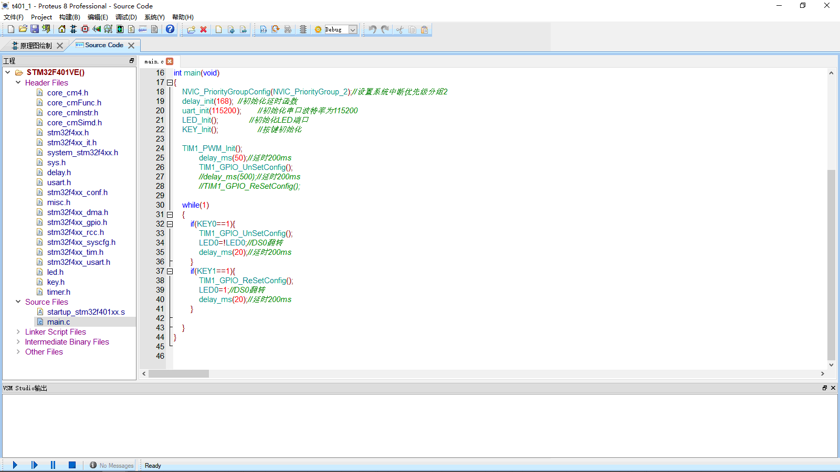840x472 pixels.
Task: Start simulation with the Play button
Action: tap(15, 465)
